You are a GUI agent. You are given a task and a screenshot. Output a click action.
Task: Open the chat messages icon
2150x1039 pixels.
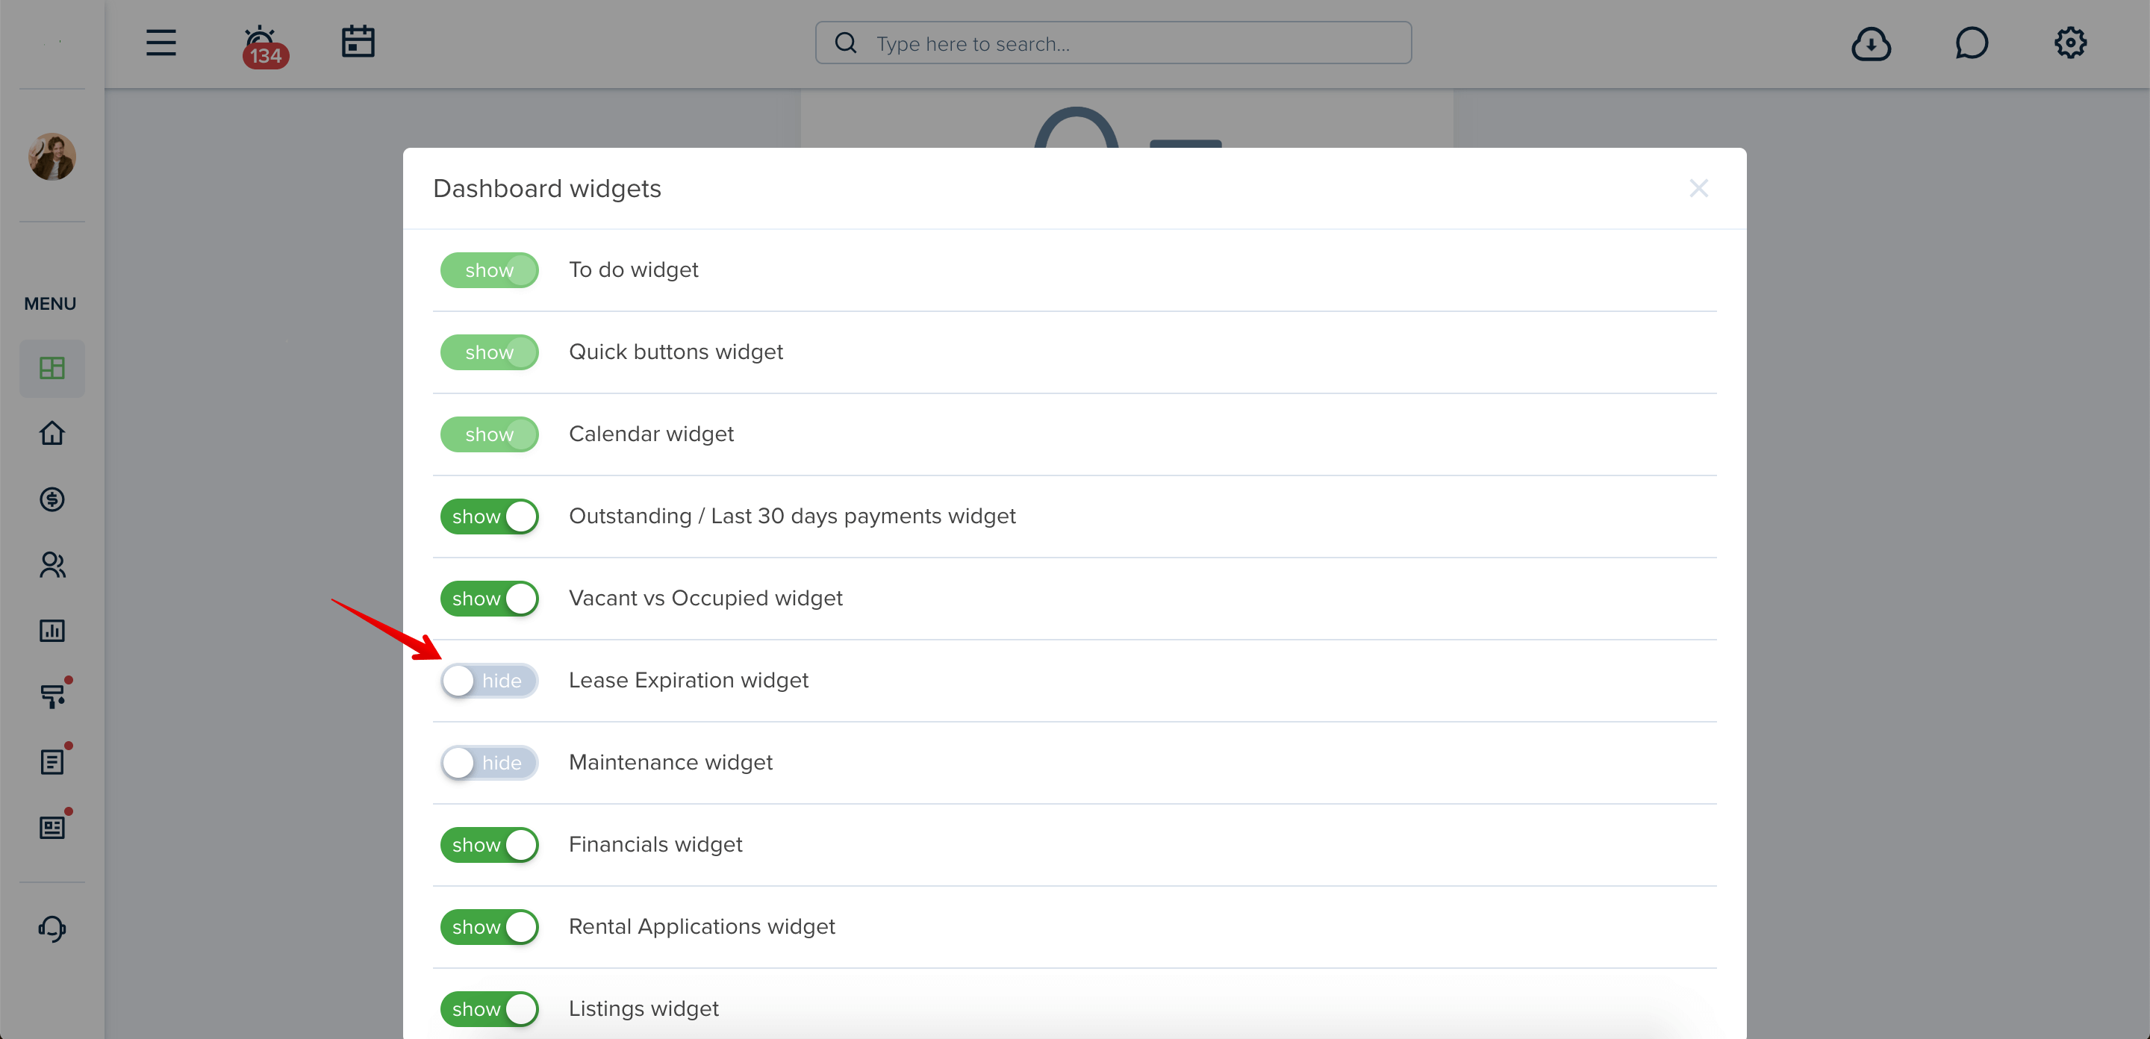(1971, 43)
